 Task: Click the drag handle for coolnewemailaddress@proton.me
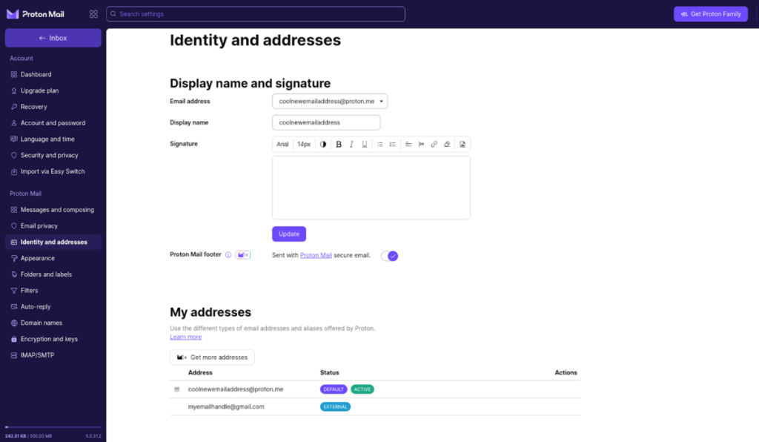click(x=176, y=389)
